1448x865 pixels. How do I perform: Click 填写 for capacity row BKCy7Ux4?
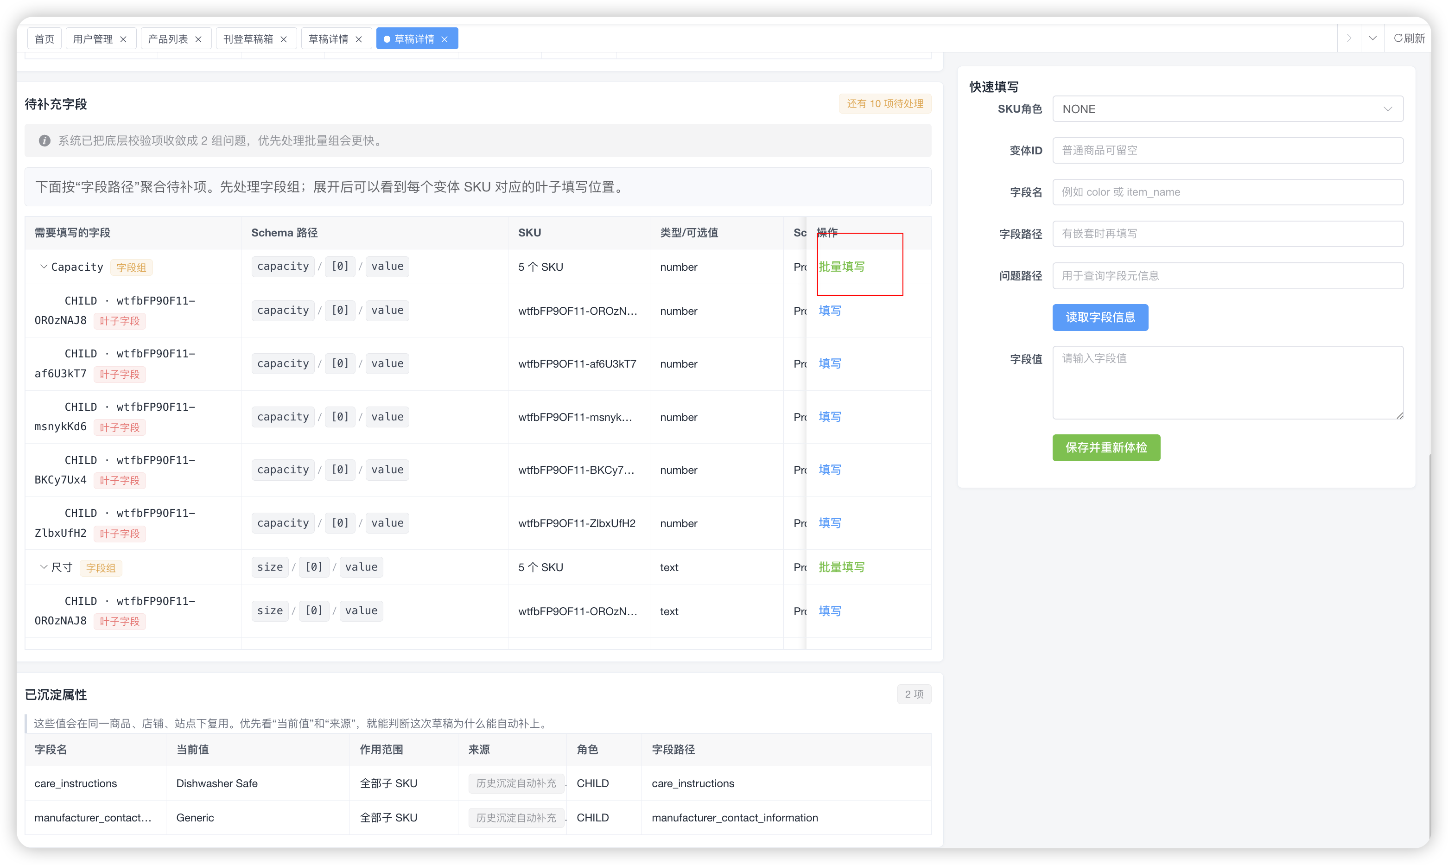click(x=830, y=470)
